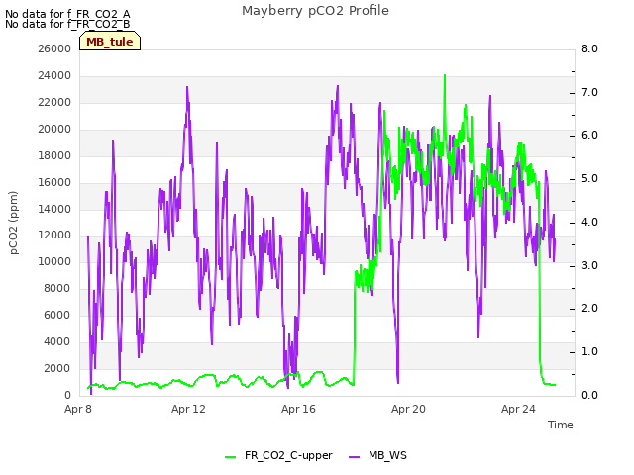
Task: Click the pCO2 (ppm) axis label
Action: 14,223
